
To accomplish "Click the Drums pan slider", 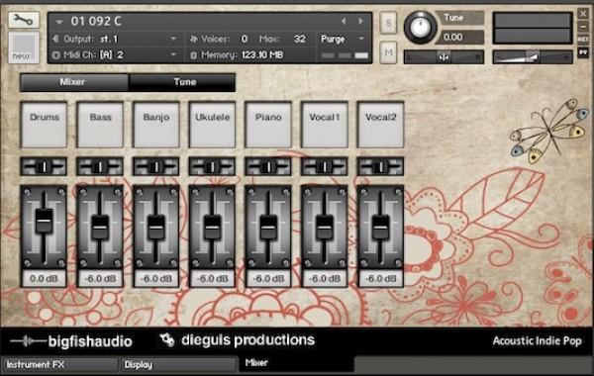I will (x=44, y=166).
